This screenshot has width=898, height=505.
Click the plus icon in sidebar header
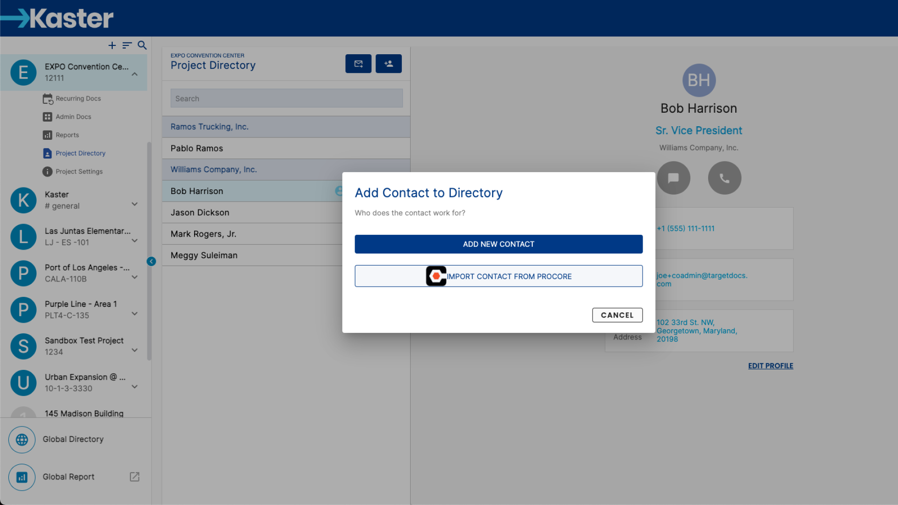pyautogui.click(x=112, y=45)
